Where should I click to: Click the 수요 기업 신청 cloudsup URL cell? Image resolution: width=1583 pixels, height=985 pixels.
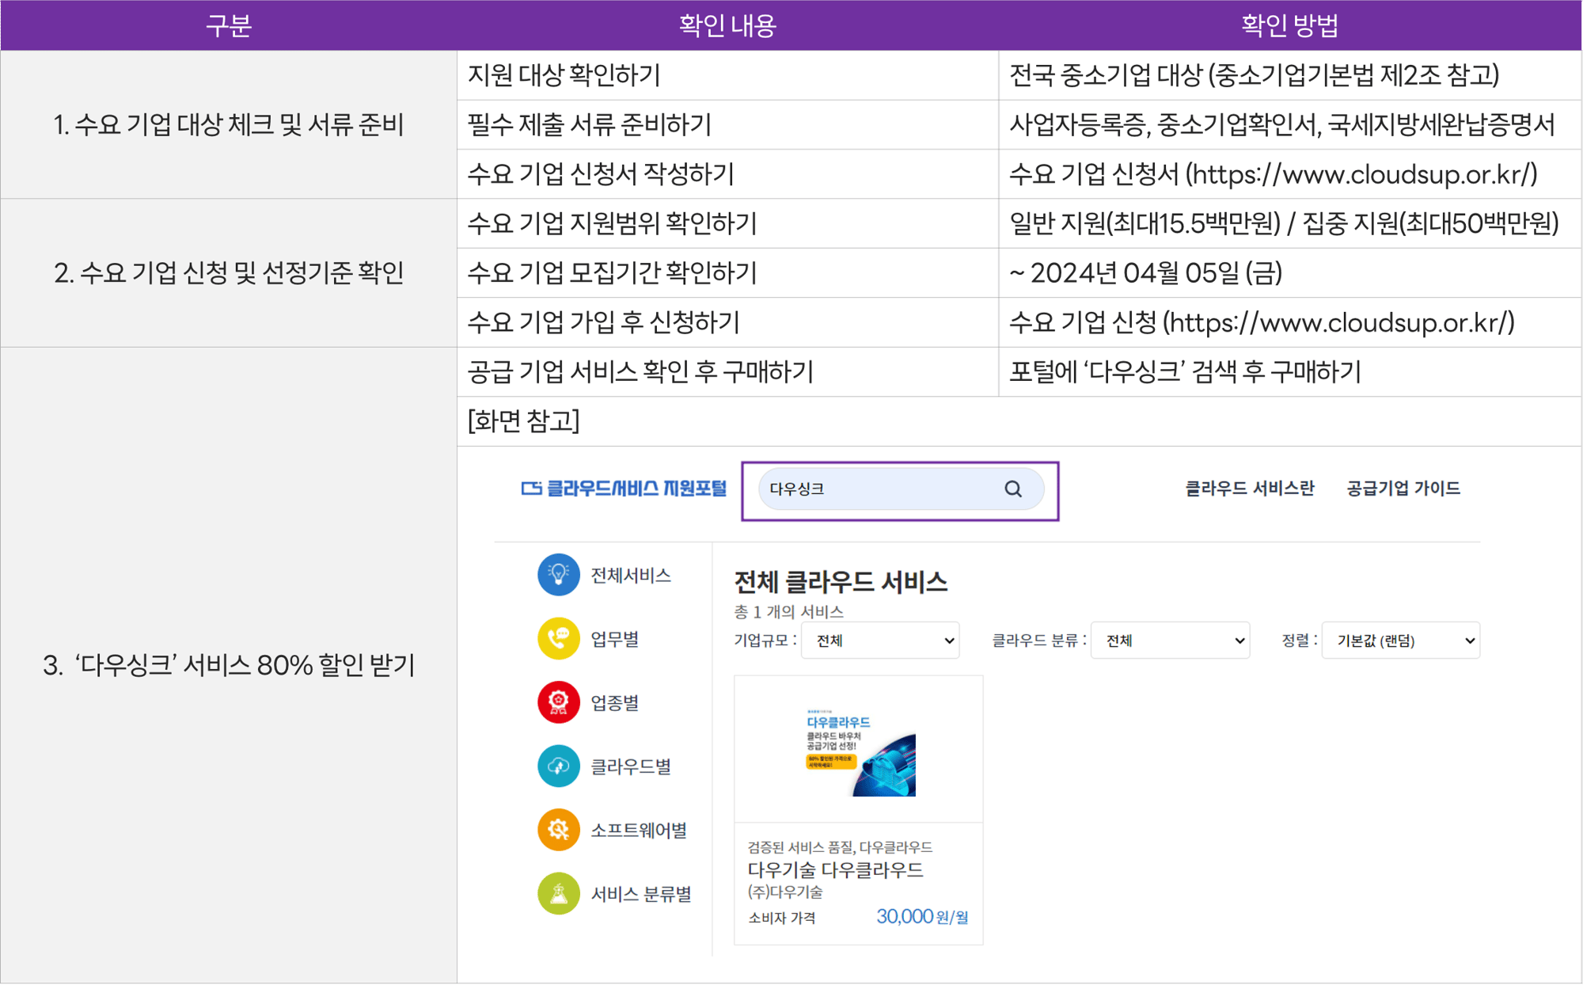tap(1290, 322)
